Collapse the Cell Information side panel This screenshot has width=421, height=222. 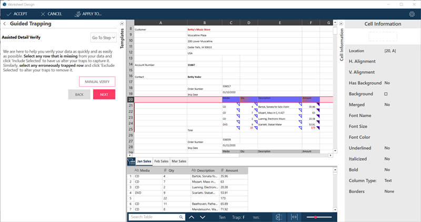click(340, 24)
